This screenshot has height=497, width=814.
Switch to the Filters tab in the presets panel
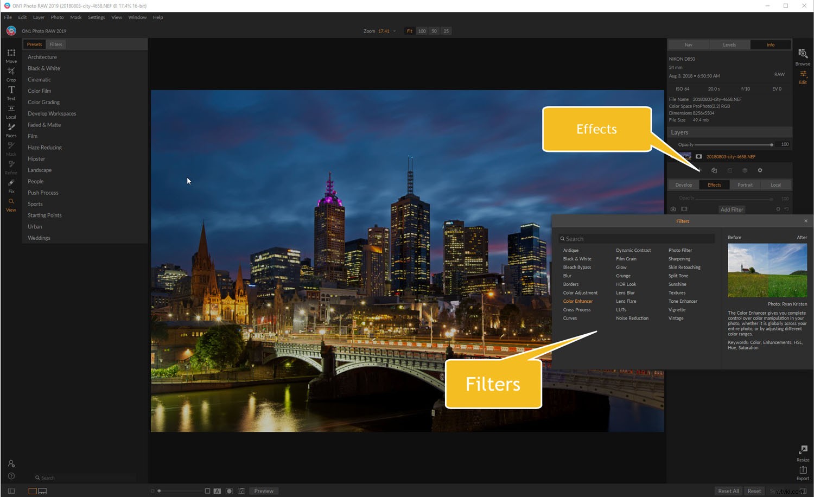coord(56,44)
